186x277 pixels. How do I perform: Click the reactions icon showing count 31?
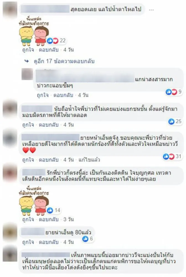coord(172,156)
